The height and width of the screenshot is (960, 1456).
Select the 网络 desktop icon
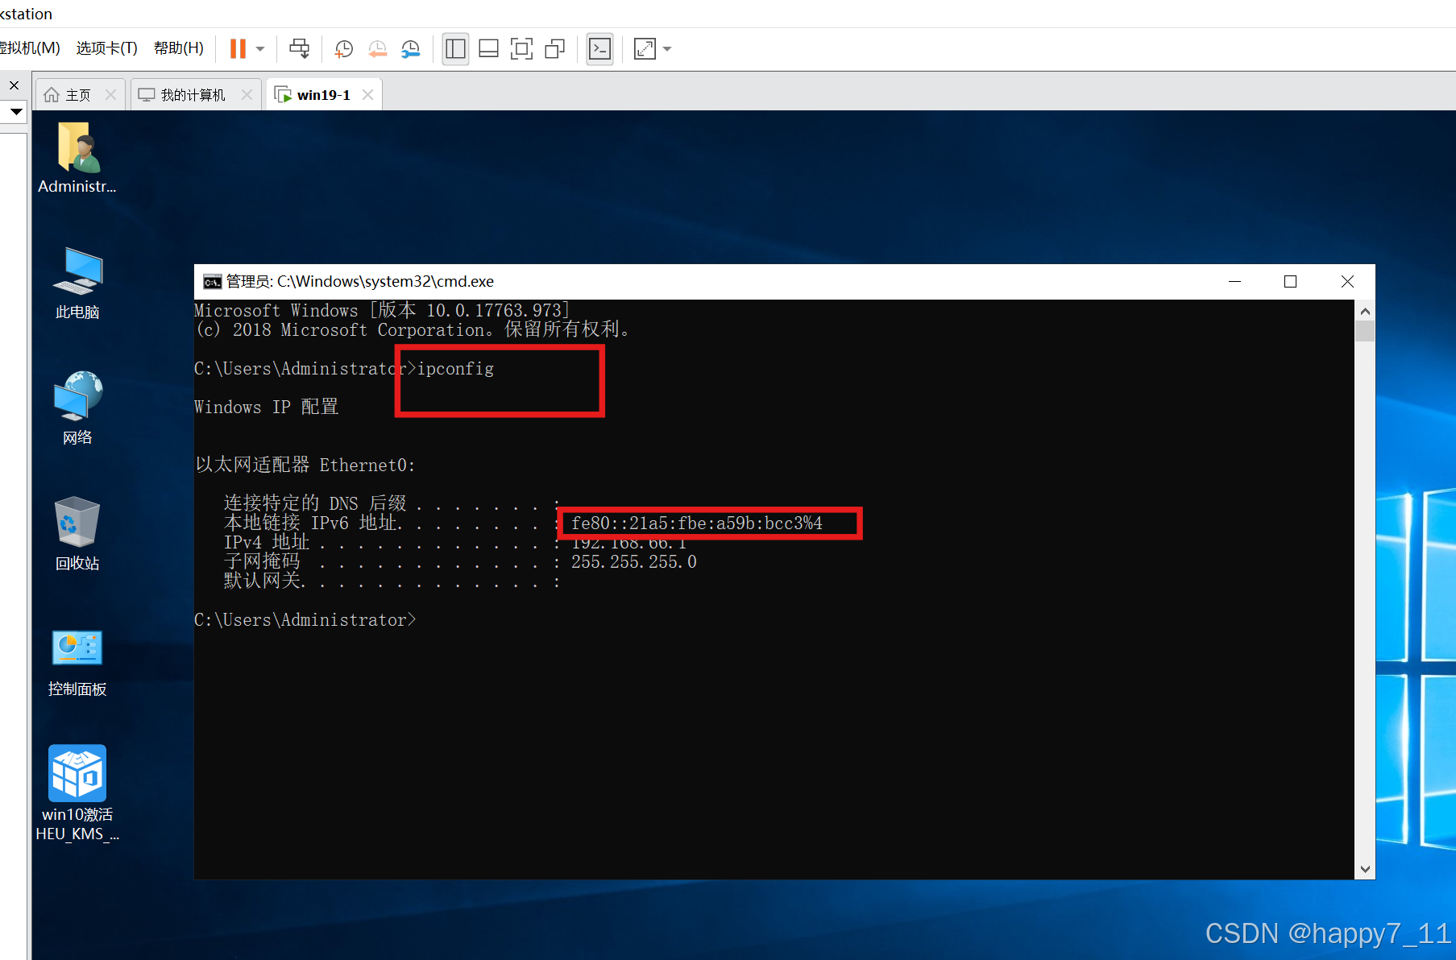(77, 408)
